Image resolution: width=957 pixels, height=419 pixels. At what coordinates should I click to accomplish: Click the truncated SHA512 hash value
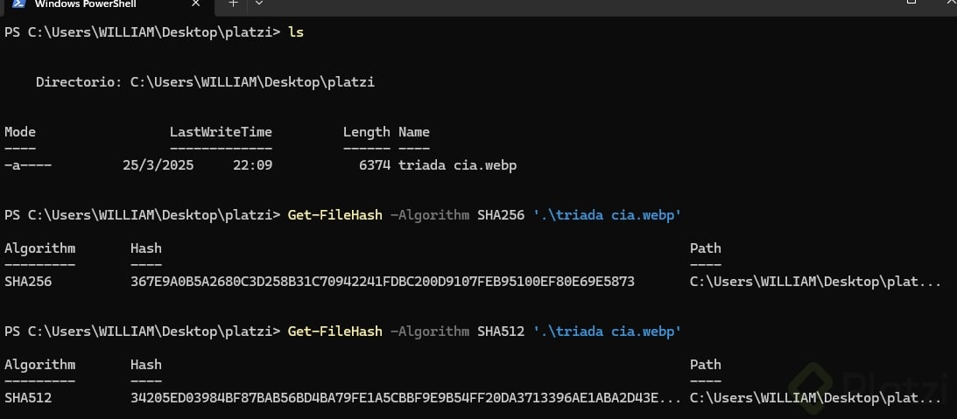tap(403, 398)
